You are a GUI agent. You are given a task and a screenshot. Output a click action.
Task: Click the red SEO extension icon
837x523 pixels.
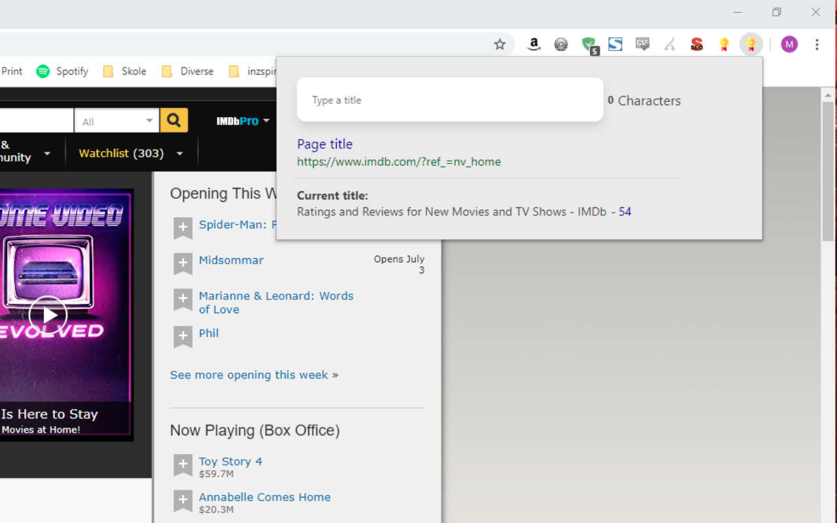[x=696, y=44]
